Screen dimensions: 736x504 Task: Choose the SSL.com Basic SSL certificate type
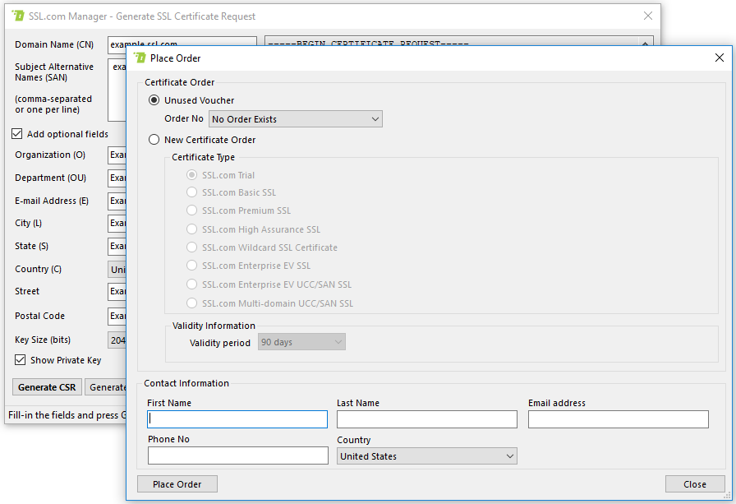[191, 192]
